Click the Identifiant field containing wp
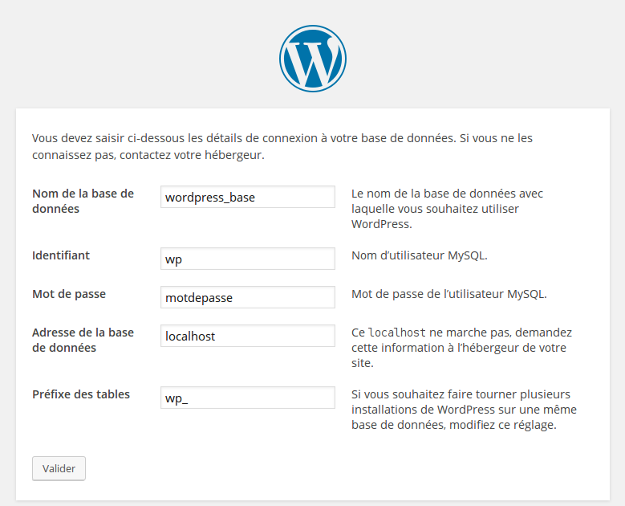 point(248,259)
